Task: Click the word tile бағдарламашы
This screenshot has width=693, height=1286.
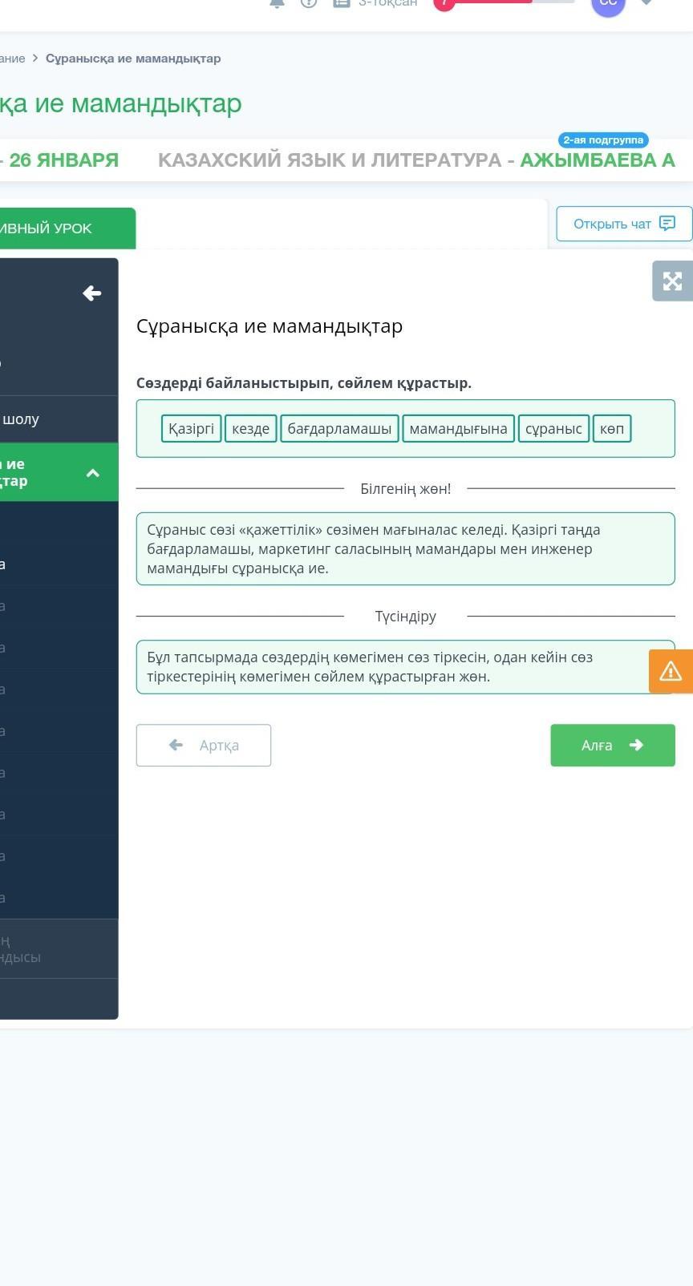Action: click(339, 429)
